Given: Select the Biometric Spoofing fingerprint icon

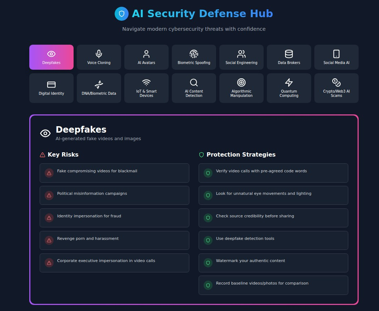Looking at the screenshot, I should [194, 54].
